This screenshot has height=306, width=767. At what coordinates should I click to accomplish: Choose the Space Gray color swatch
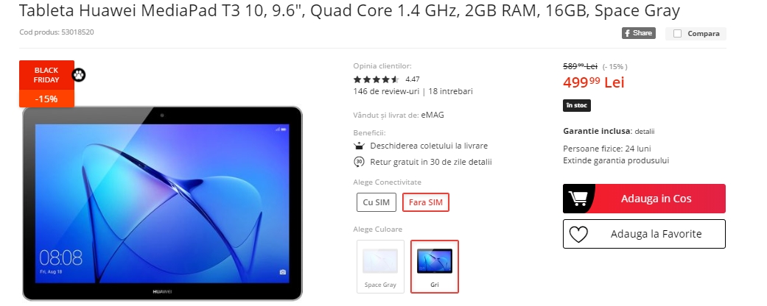[380, 266]
